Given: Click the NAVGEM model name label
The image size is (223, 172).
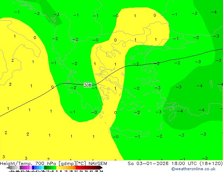Looking at the screenshot, I should click(x=98, y=164).
